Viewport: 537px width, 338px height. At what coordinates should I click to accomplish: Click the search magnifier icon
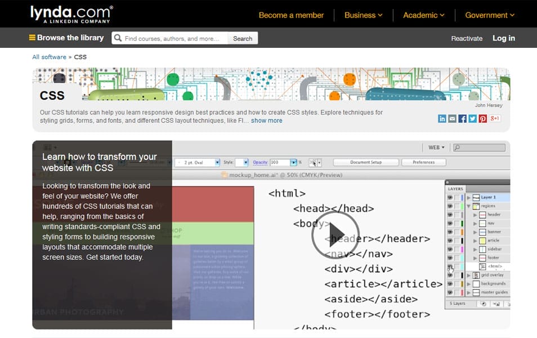point(118,38)
